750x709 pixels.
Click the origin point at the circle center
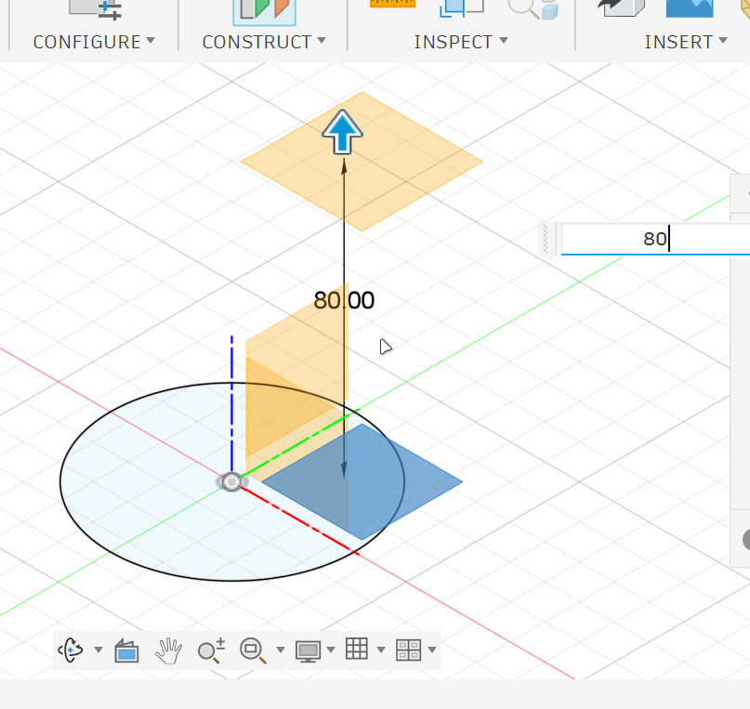coord(232,482)
